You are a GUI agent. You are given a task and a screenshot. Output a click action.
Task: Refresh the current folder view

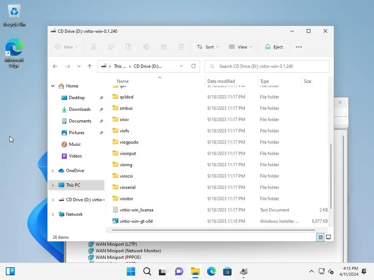[x=194, y=66]
